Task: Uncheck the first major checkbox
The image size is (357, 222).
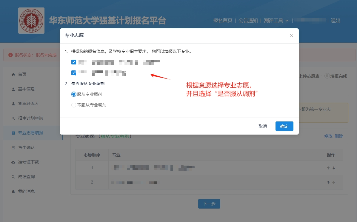Action: (x=74, y=62)
